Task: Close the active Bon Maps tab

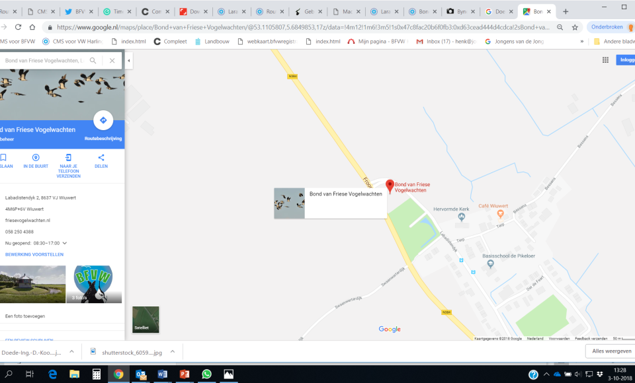Action: pos(549,12)
